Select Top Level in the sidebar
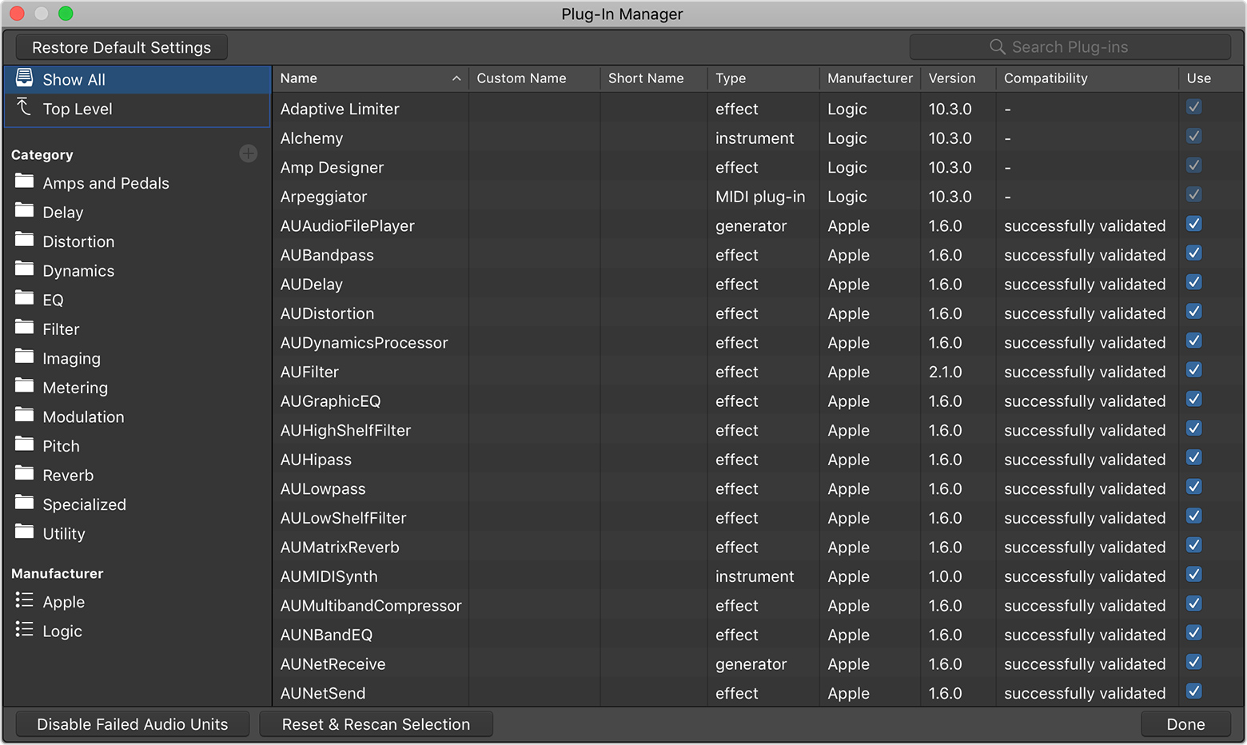Screen dimensions: 1247x745 (137, 109)
